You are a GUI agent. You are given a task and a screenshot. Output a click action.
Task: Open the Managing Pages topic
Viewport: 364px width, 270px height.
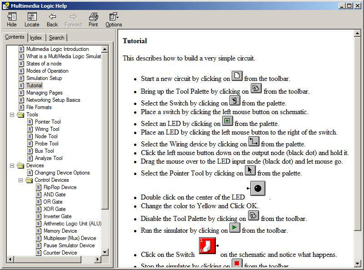(x=45, y=93)
